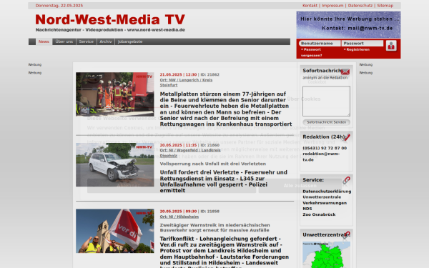
Task: Open the Service menu item in navigation
Action: coord(87,41)
